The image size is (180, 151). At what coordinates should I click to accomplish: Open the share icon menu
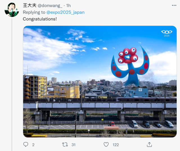click(149, 145)
